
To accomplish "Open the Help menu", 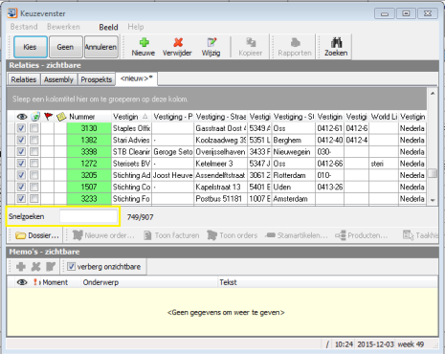I will click(x=136, y=27).
